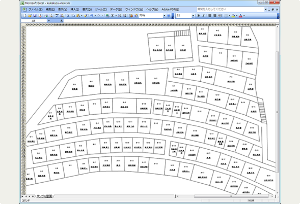
Task: Select the サンプル区画 sheet tab
Action: 44,196
